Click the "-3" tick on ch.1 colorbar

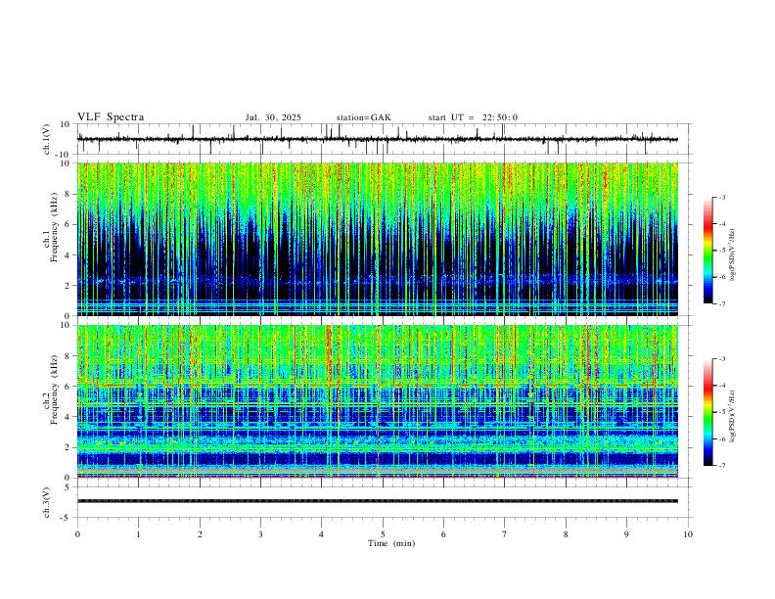(x=721, y=197)
